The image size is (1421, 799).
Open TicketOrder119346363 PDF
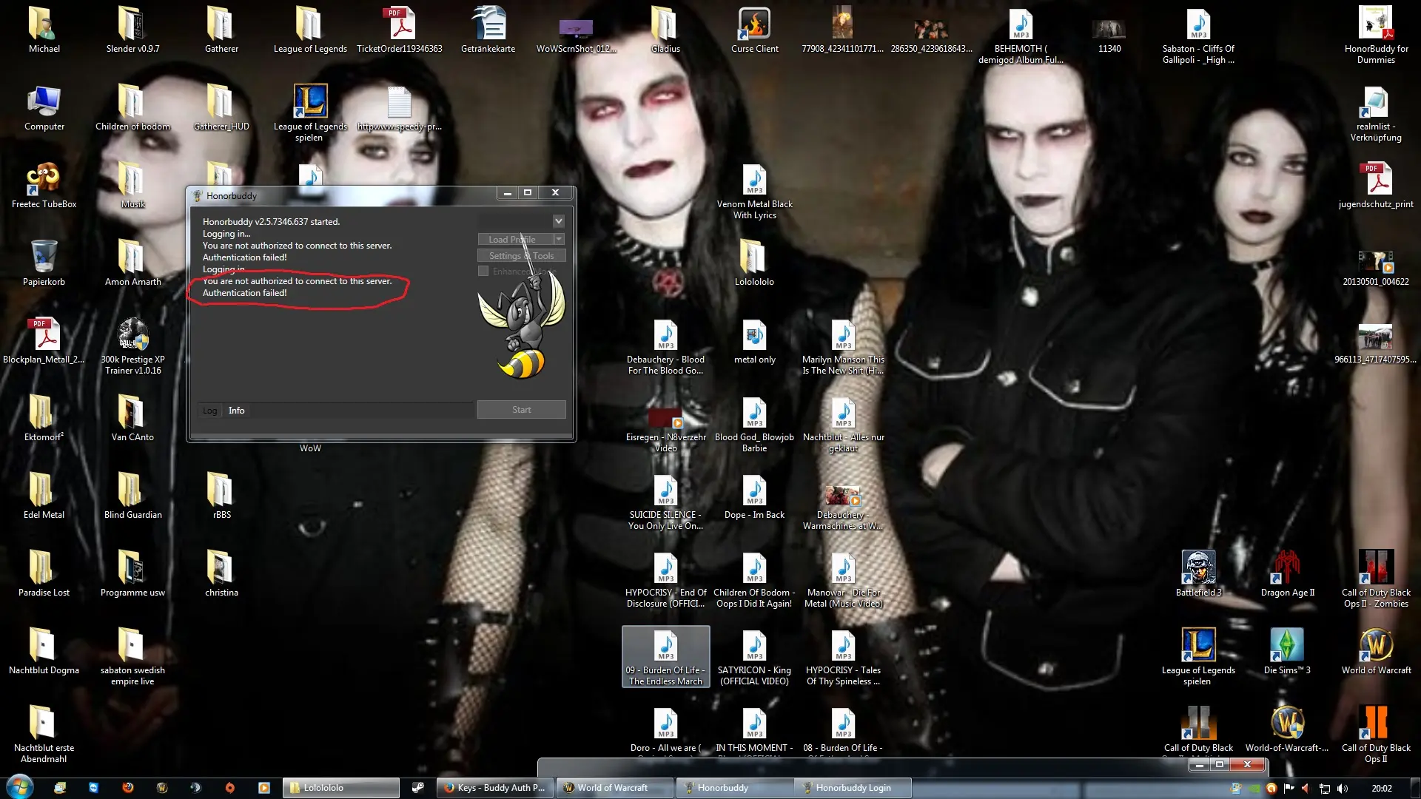[x=399, y=30]
